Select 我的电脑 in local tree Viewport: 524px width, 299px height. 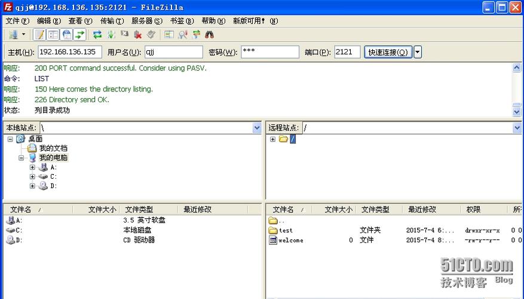(x=53, y=157)
